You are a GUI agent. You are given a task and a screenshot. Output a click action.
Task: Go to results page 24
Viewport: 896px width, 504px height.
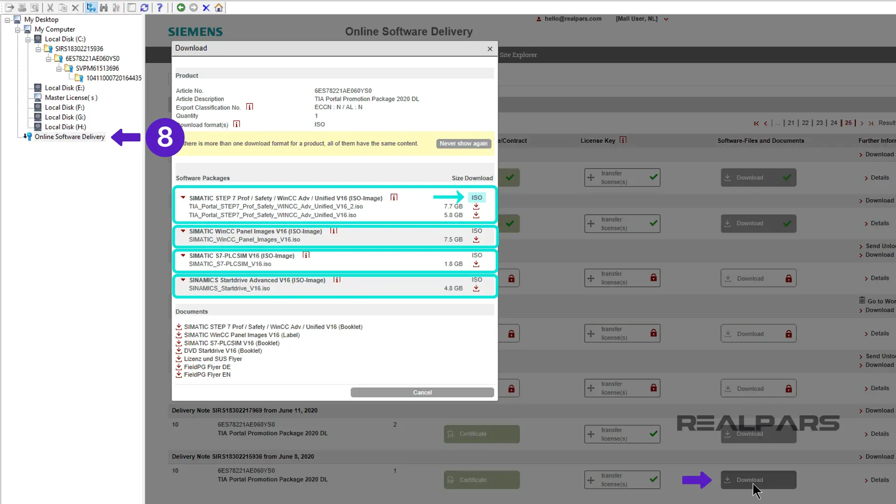pyautogui.click(x=833, y=123)
